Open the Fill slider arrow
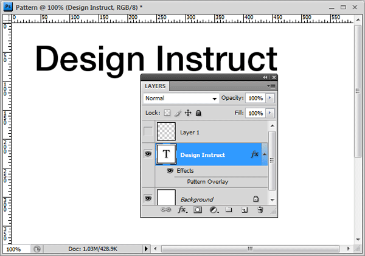The height and width of the screenshot is (256, 365). point(270,113)
